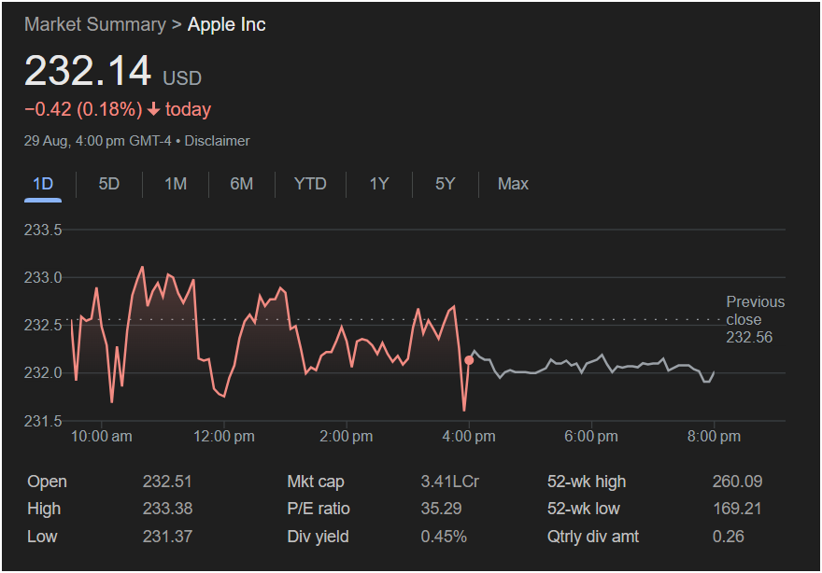Click the red down arrow beside today

pos(153,109)
